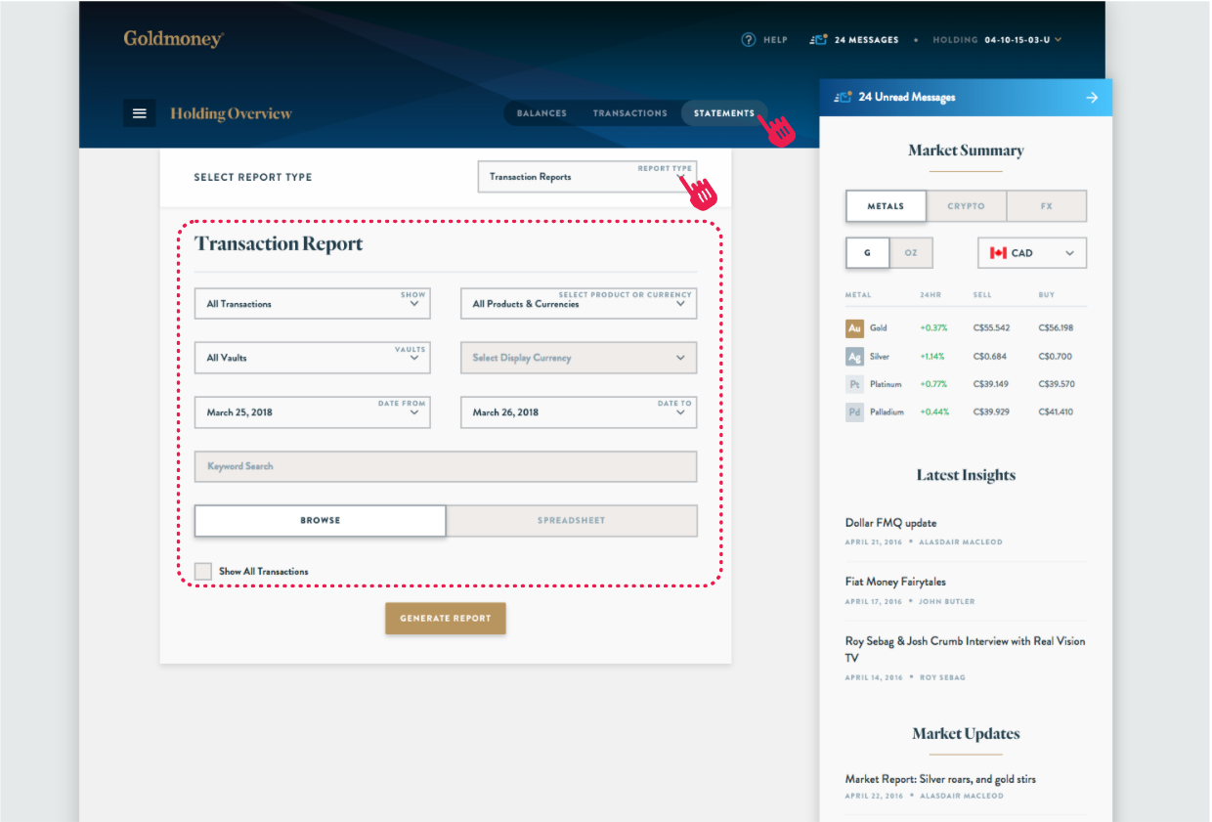This screenshot has height=822, width=1212.
Task: Open the Report Type dropdown
Action: pos(588,177)
